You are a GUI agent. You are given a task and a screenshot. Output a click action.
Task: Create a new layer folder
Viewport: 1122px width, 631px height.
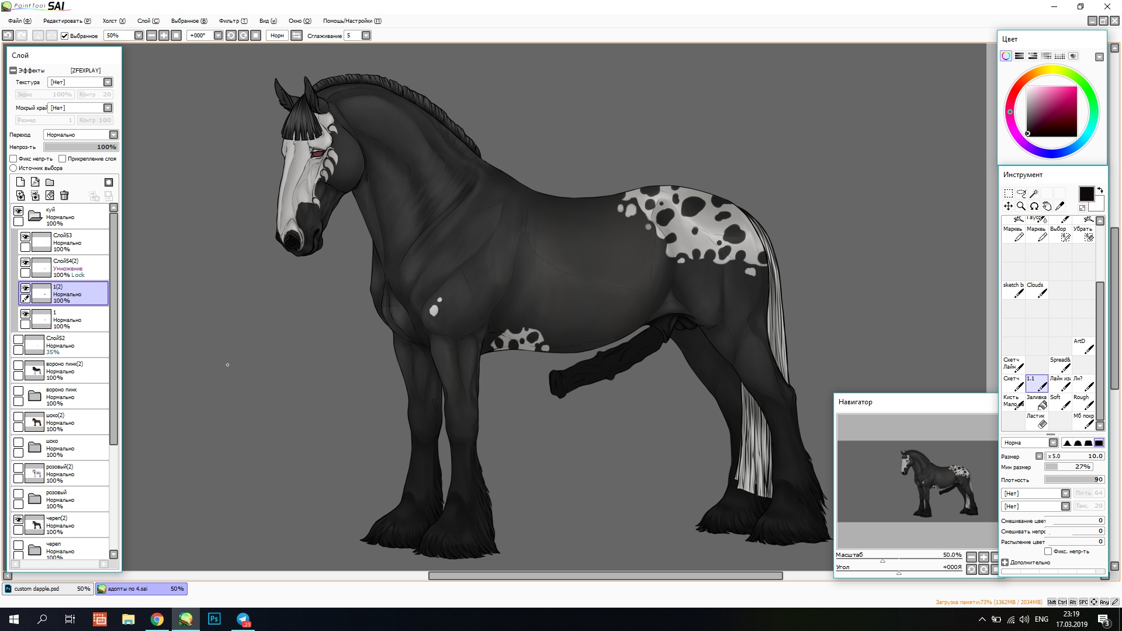point(50,182)
